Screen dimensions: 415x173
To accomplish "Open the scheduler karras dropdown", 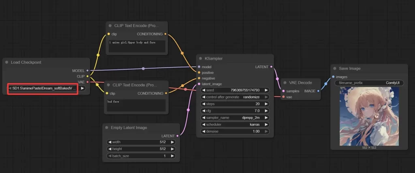I will pyautogui.click(x=234, y=125).
